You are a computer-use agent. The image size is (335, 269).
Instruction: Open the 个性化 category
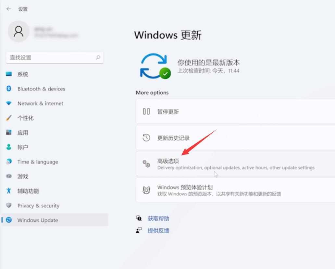click(x=55, y=118)
